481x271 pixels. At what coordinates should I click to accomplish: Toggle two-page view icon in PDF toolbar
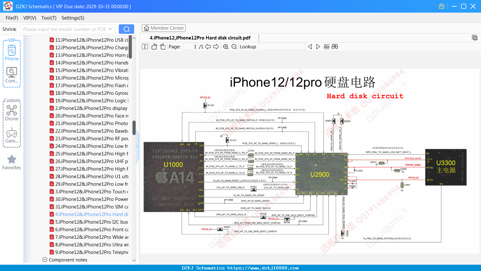[145, 46]
